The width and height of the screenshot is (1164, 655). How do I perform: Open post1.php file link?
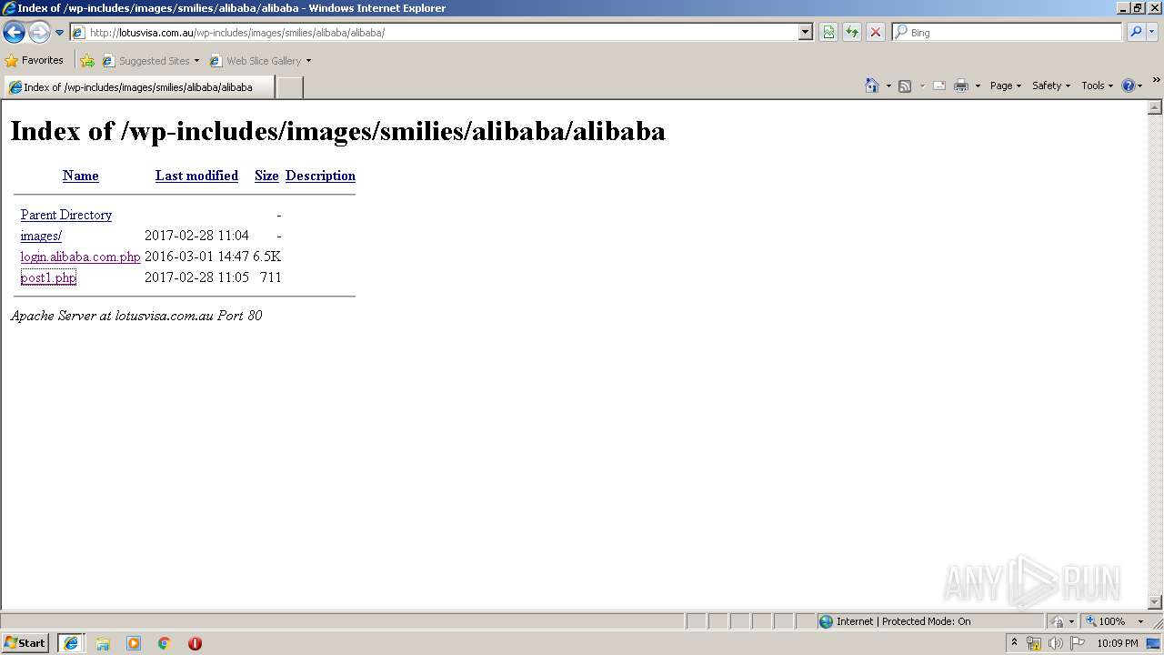tap(48, 277)
